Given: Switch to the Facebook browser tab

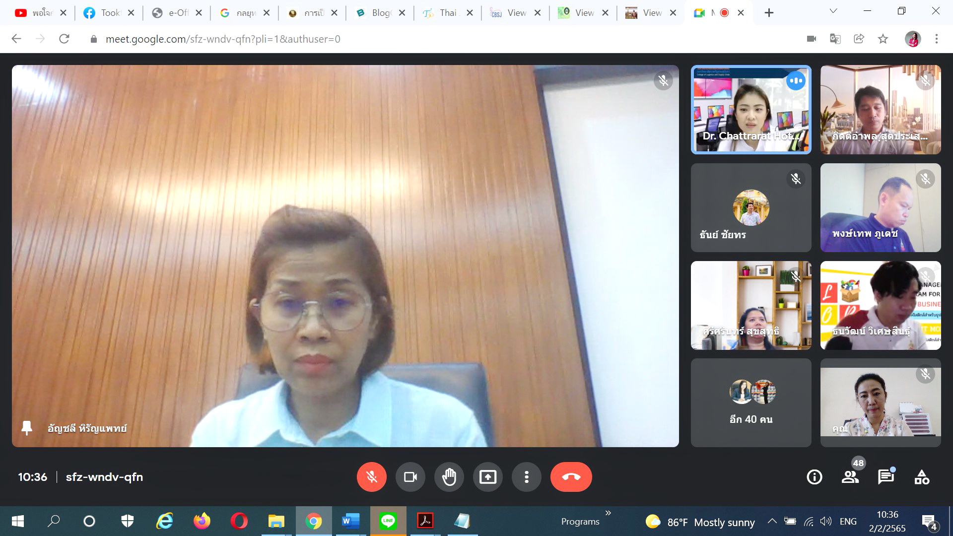Looking at the screenshot, I should [104, 13].
